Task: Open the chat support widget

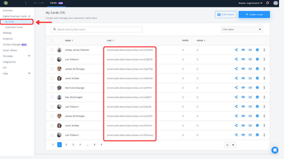Action: click(x=275, y=150)
